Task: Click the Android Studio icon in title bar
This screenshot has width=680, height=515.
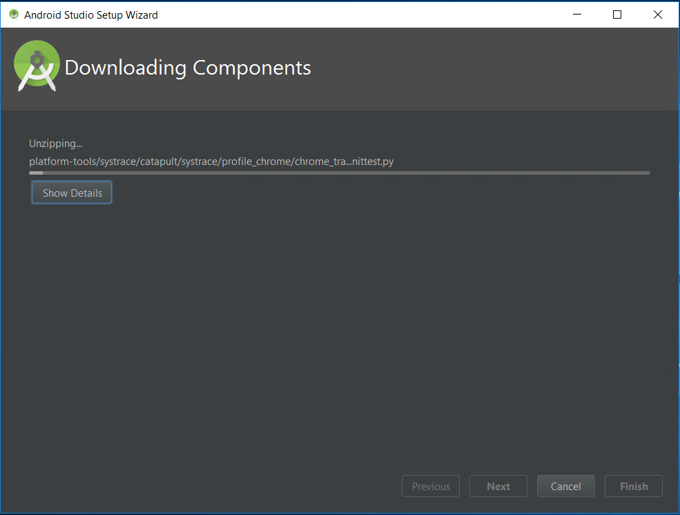Action: coord(14,14)
